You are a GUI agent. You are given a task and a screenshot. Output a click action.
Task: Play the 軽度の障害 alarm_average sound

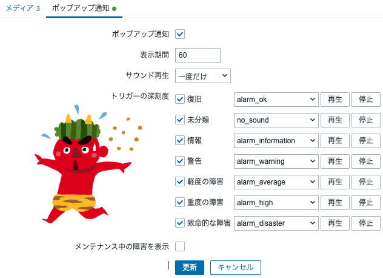(335, 182)
